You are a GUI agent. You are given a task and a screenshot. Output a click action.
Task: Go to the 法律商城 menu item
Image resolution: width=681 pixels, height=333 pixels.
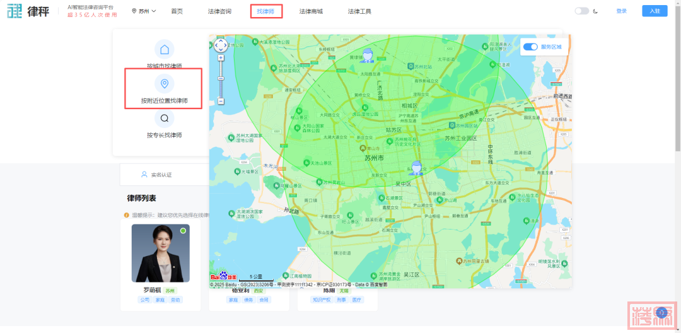coord(311,11)
